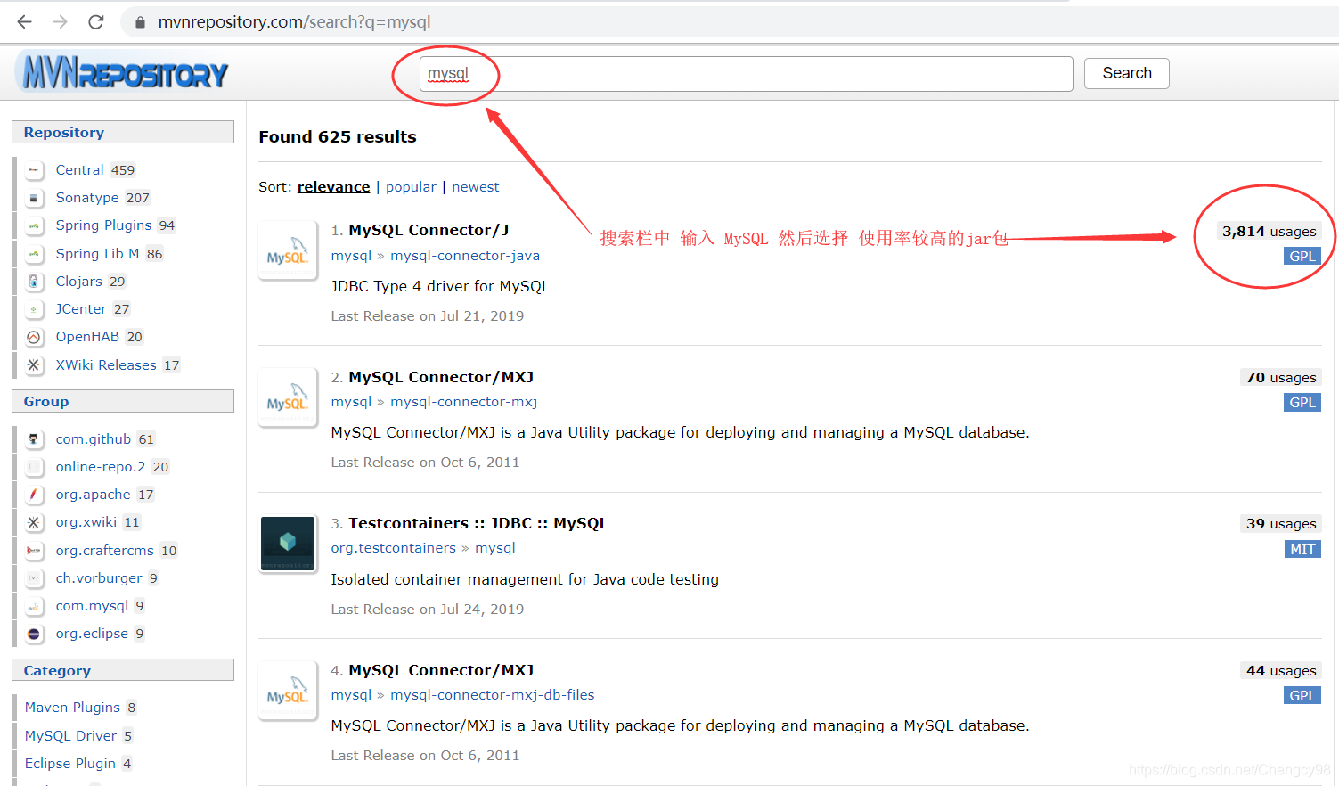Screen dimensions: 1339x786
Task: Open the mysql-connector-mxj-db-files artifact link
Action: point(492,695)
